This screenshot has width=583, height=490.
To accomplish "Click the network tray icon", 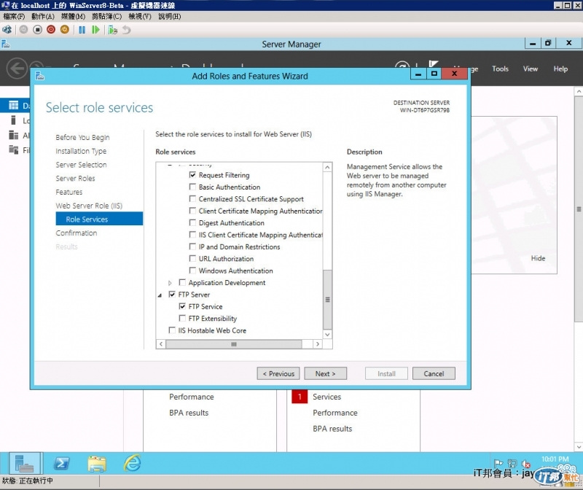I will (x=512, y=464).
